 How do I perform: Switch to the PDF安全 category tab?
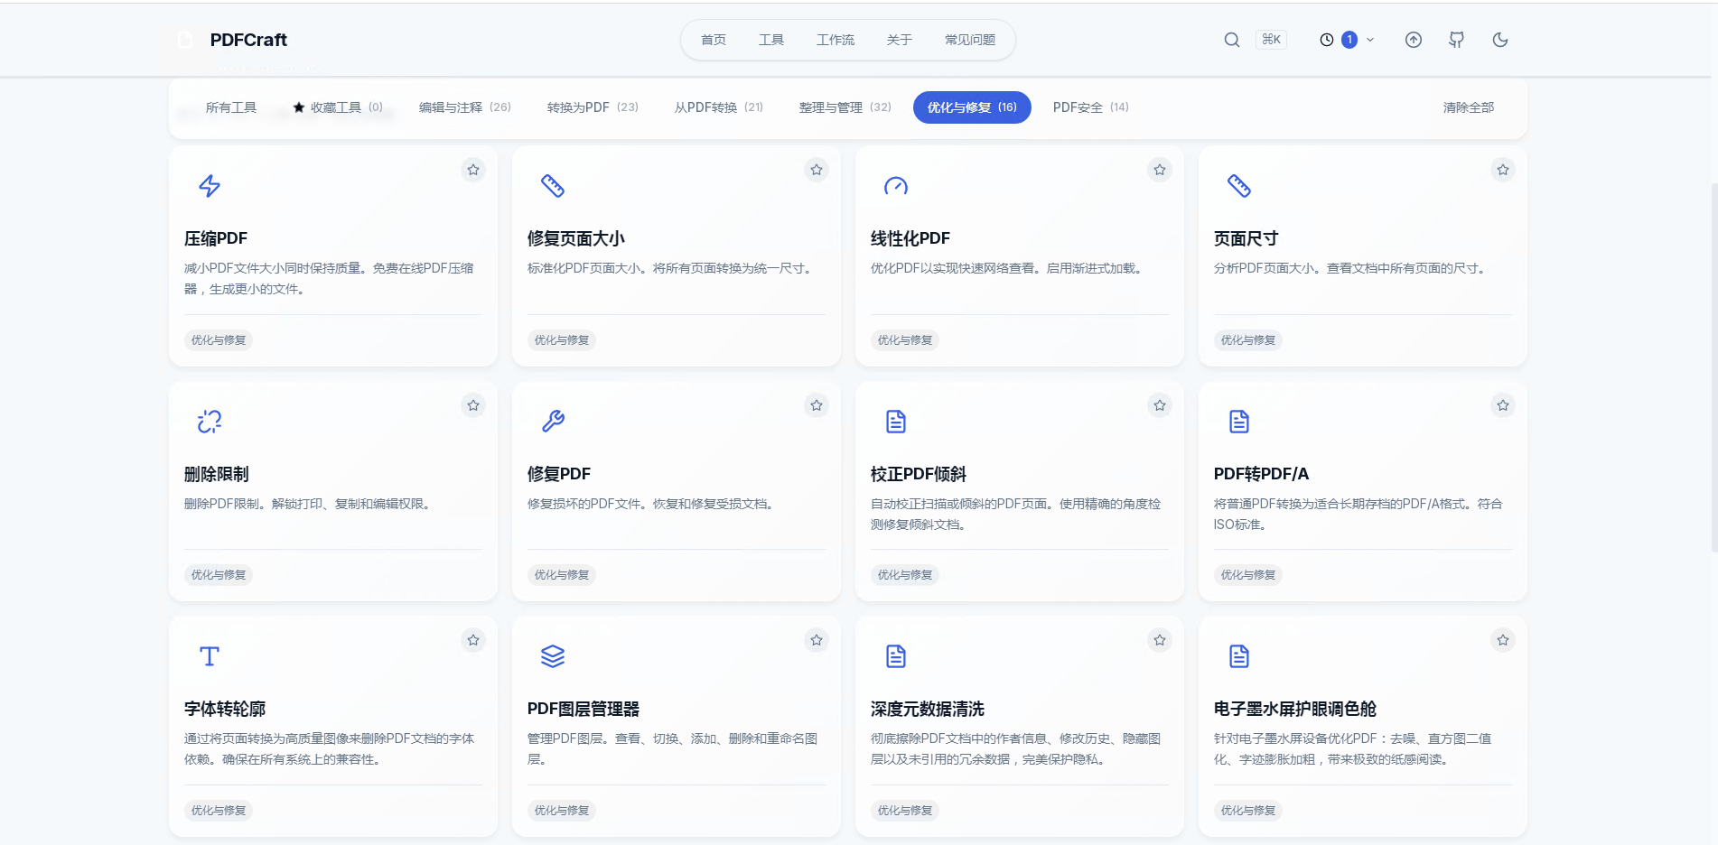click(1091, 107)
